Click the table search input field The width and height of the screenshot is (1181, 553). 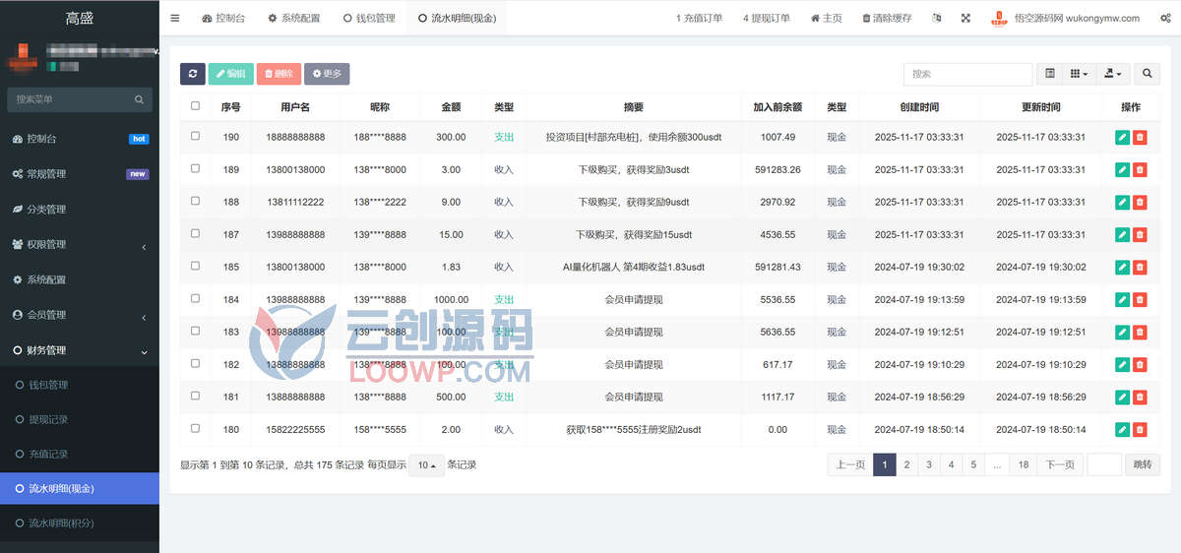click(967, 74)
